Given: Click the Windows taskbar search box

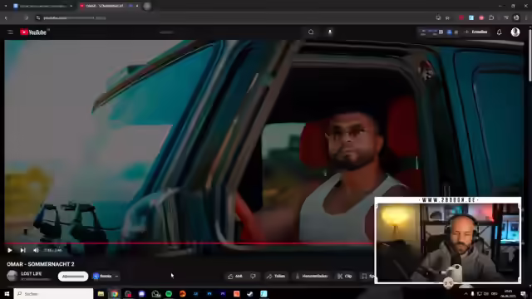Looking at the screenshot, I should coord(53,294).
